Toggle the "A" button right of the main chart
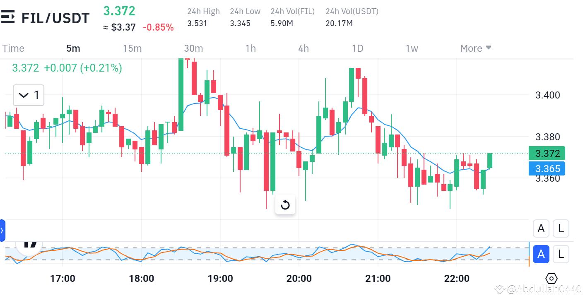Image resolution: width=585 pixels, height=298 pixels. click(x=541, y=228)
